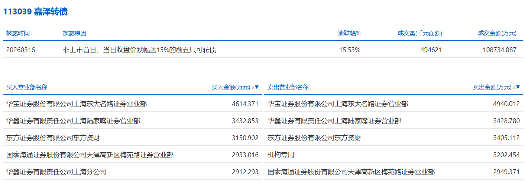The width and height of the screenshot is (525, 183).
Task: Click the descending sort arrow beside 卖出金额(万元)
Action: coord(518,87)
